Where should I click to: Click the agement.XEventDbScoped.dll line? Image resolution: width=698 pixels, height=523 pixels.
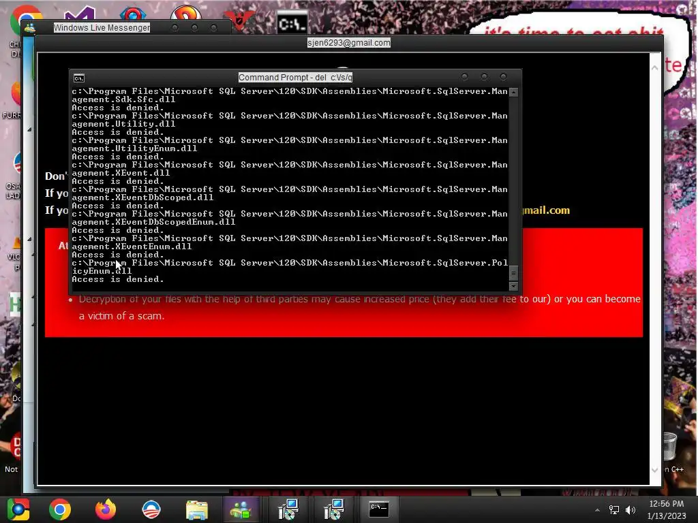142,197
